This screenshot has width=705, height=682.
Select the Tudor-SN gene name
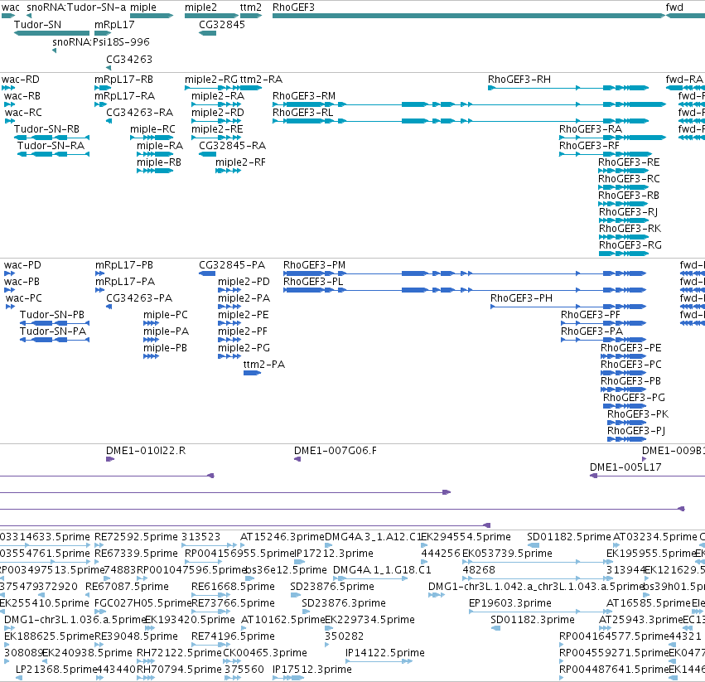pyautogui.click(x=37, y=24)
